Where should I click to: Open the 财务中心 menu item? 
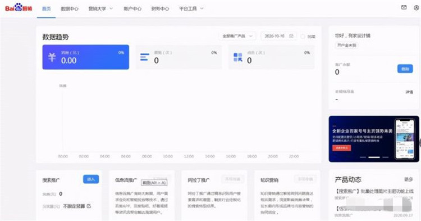tap(160, 8)
